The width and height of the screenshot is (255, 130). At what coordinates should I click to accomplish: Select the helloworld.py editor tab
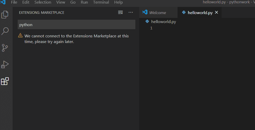[200, 13]
